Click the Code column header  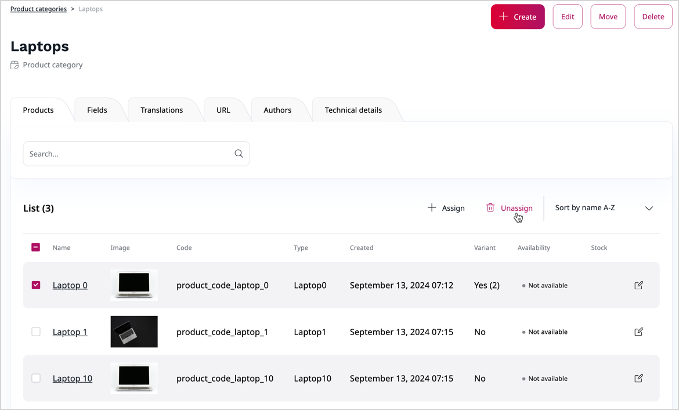(x=184, y=247)
